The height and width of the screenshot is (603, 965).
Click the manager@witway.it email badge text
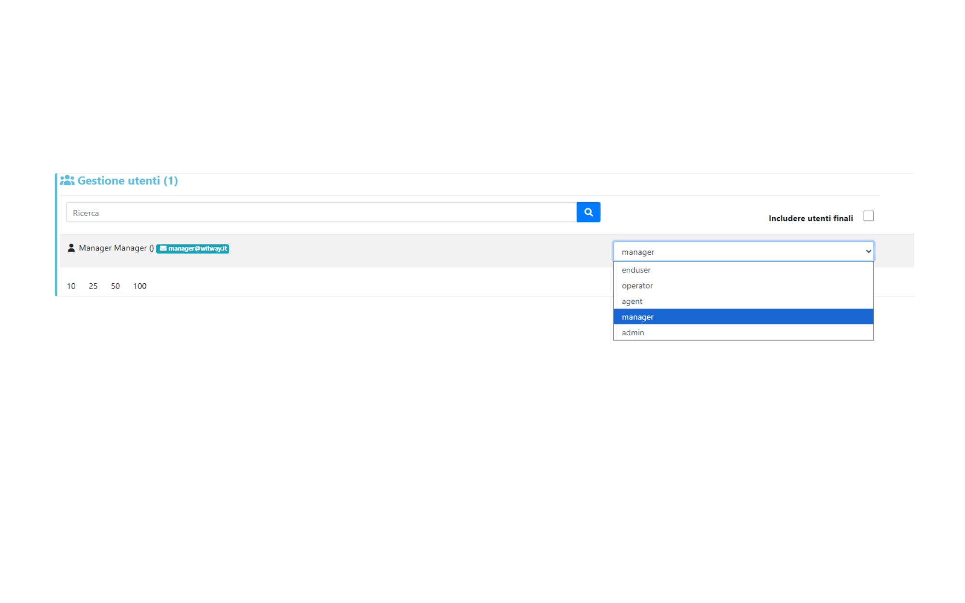197,248
